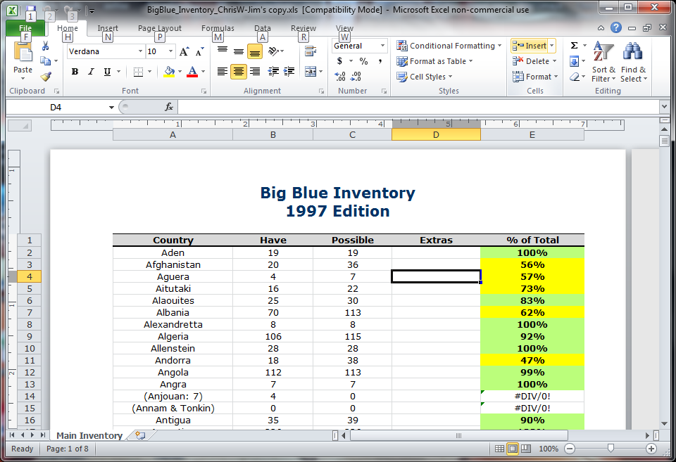Click the Cell Styles button
The height and width of the screenshot is (462, 676).
pyautogui.click(x=423, y=77)
